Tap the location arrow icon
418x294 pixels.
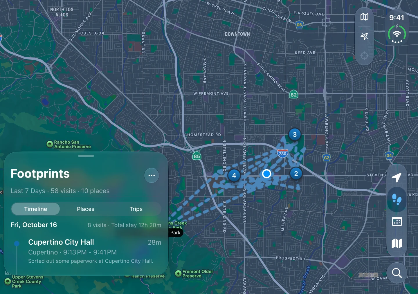[x=397, y=177]
